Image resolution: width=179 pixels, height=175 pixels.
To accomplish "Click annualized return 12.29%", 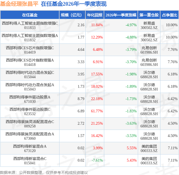I will click(97, 37).
